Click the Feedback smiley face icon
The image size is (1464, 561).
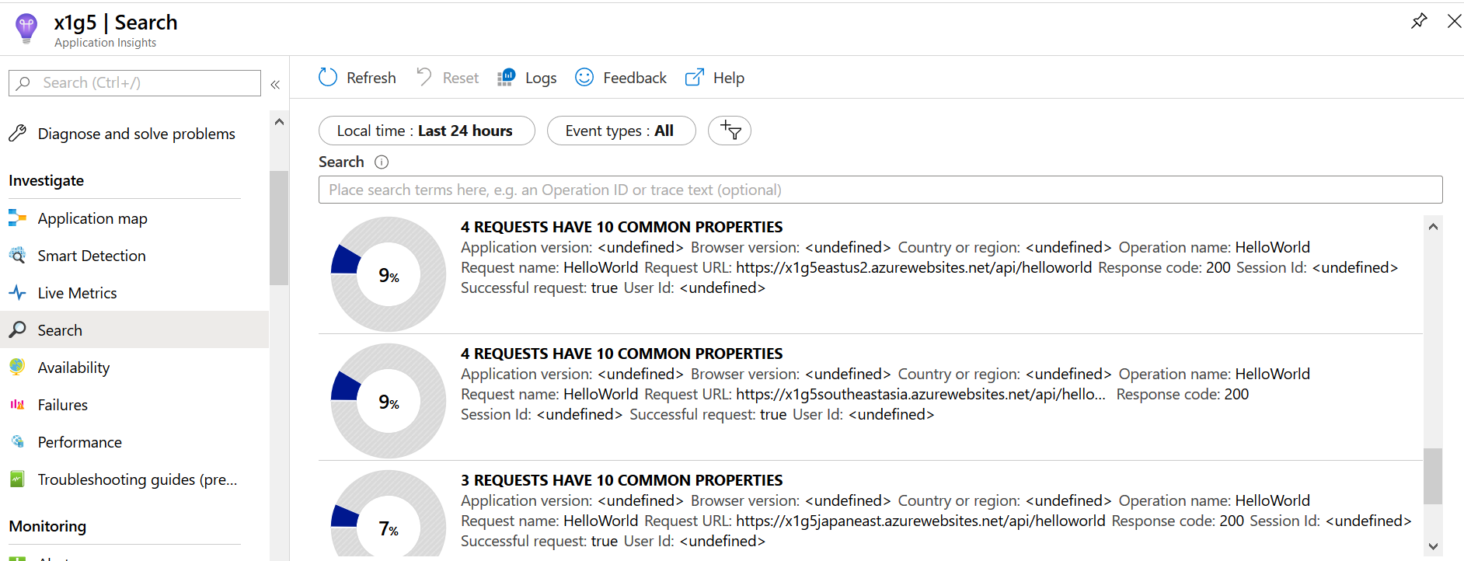pyautogui.click(x=584, y=77)
